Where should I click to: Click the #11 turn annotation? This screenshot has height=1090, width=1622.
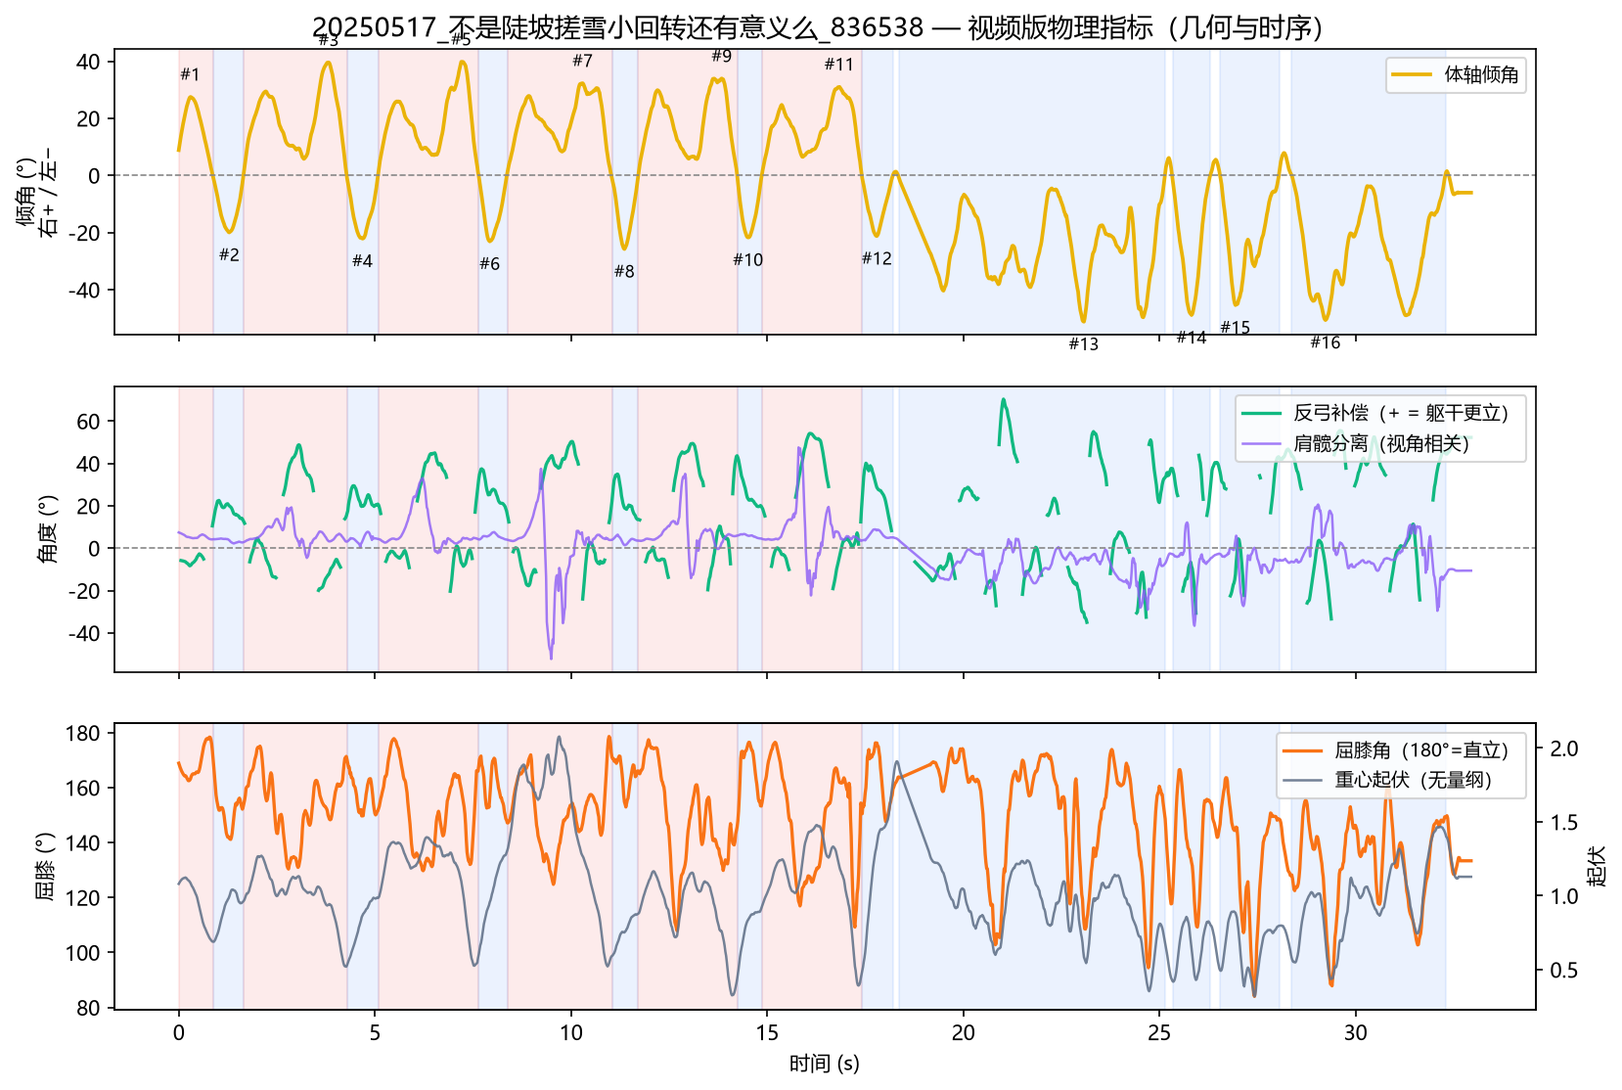(x=838, y=65)
